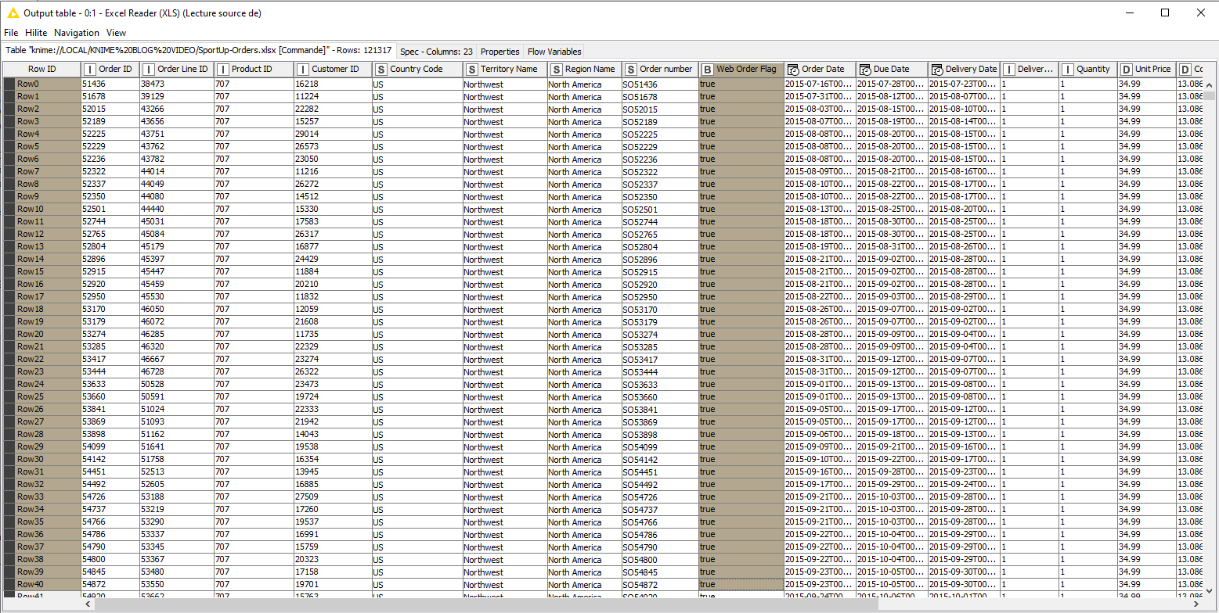The width and height of the screenshot is (1219, 613).
Task: Click Order number cell SO52501
Action: (x=660, y=210)
